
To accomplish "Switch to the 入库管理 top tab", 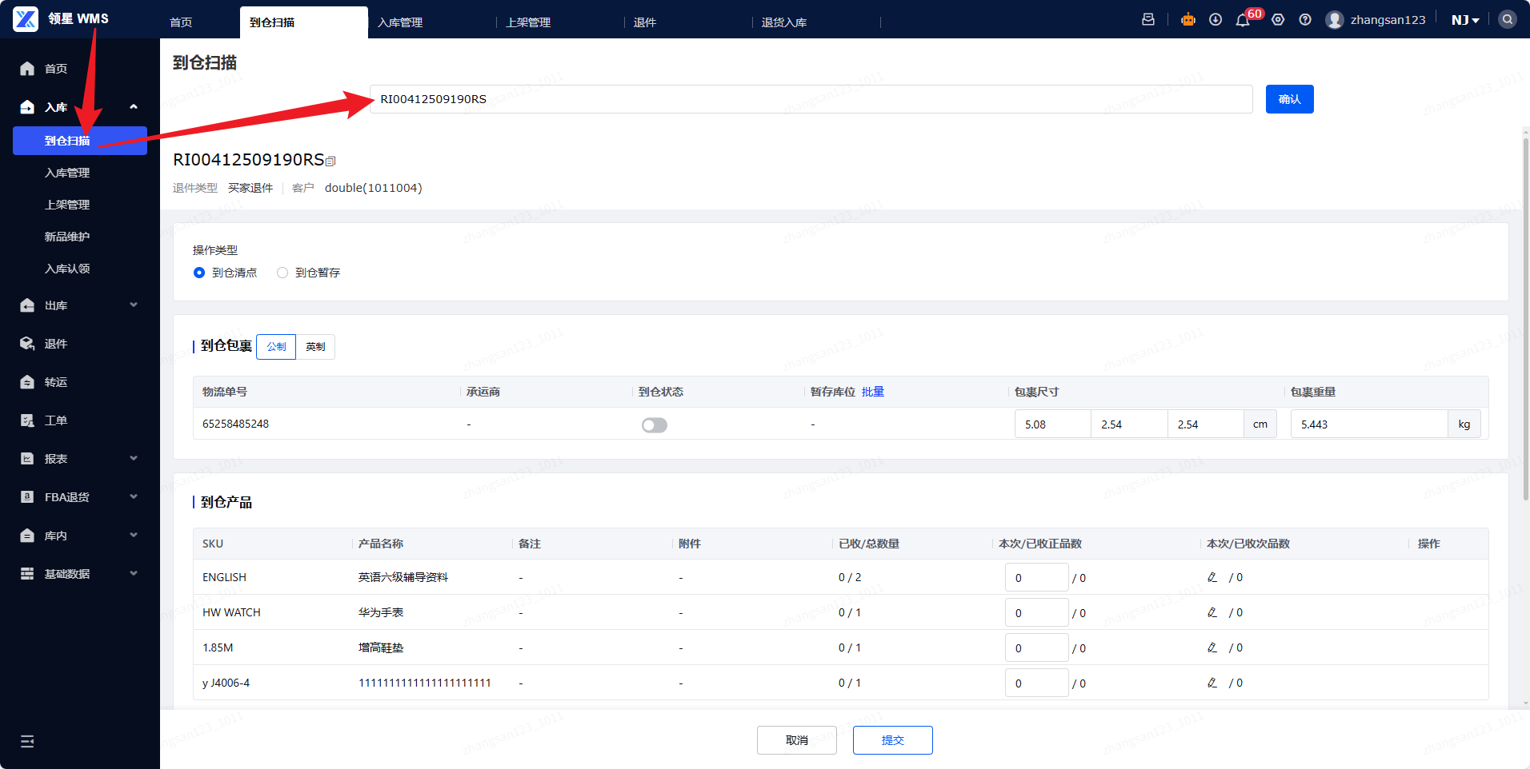I will [400, 22].
